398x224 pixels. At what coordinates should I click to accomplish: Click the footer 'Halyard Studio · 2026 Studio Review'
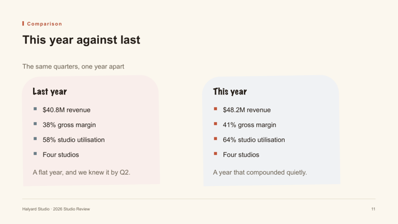[56, 209]
